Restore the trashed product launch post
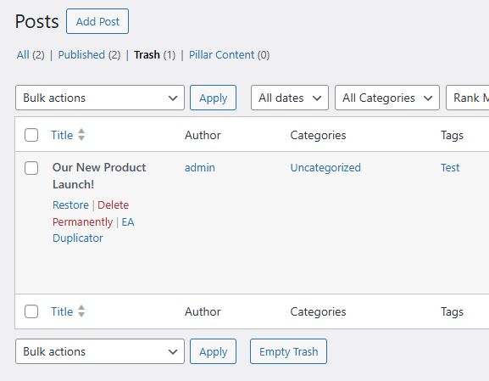Viewport: 489px width, 381px height. pyautogui.click(x=70, y=205)
